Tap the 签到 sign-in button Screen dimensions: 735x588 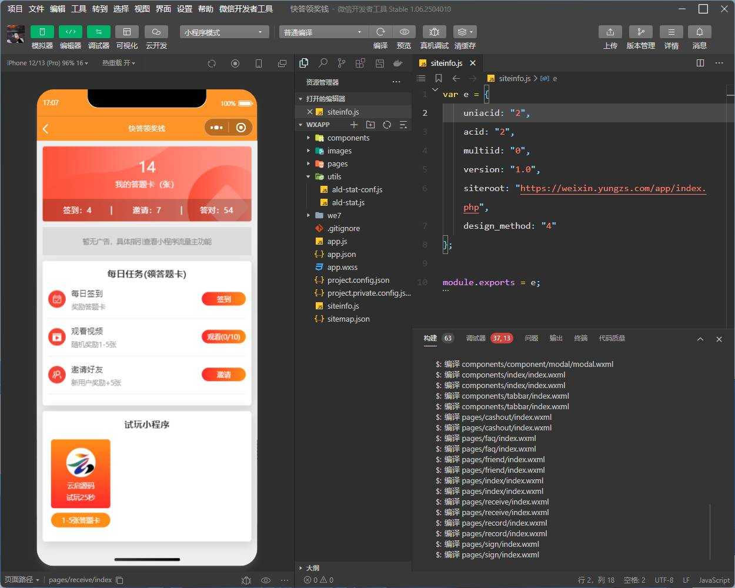[223, 299]
